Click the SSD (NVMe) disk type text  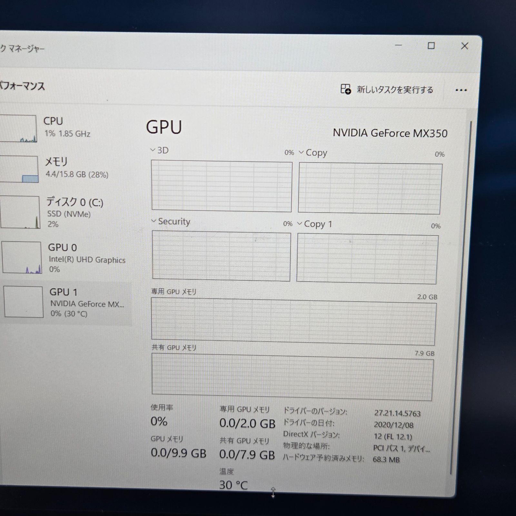pos(69,214)
